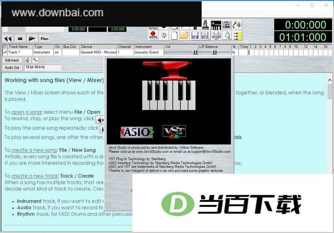Open the help question-mark bubble icon
Image resolution: width=334 pixels, height=233 pixels.
point(164,35)
